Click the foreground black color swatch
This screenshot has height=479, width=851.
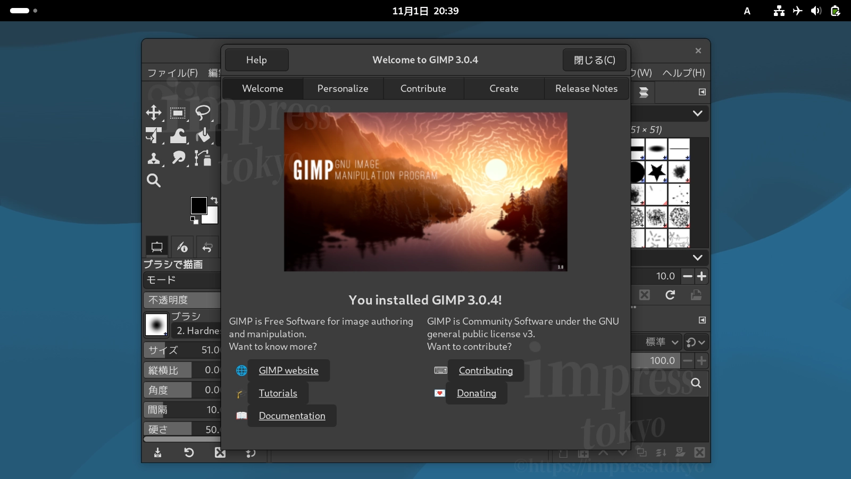click(x=198, y=205)
